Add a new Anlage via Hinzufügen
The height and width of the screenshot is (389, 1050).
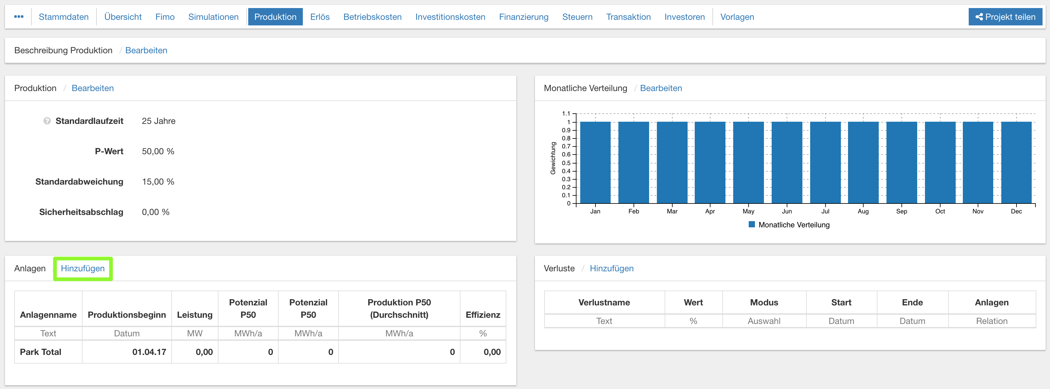tap(83, 268)
